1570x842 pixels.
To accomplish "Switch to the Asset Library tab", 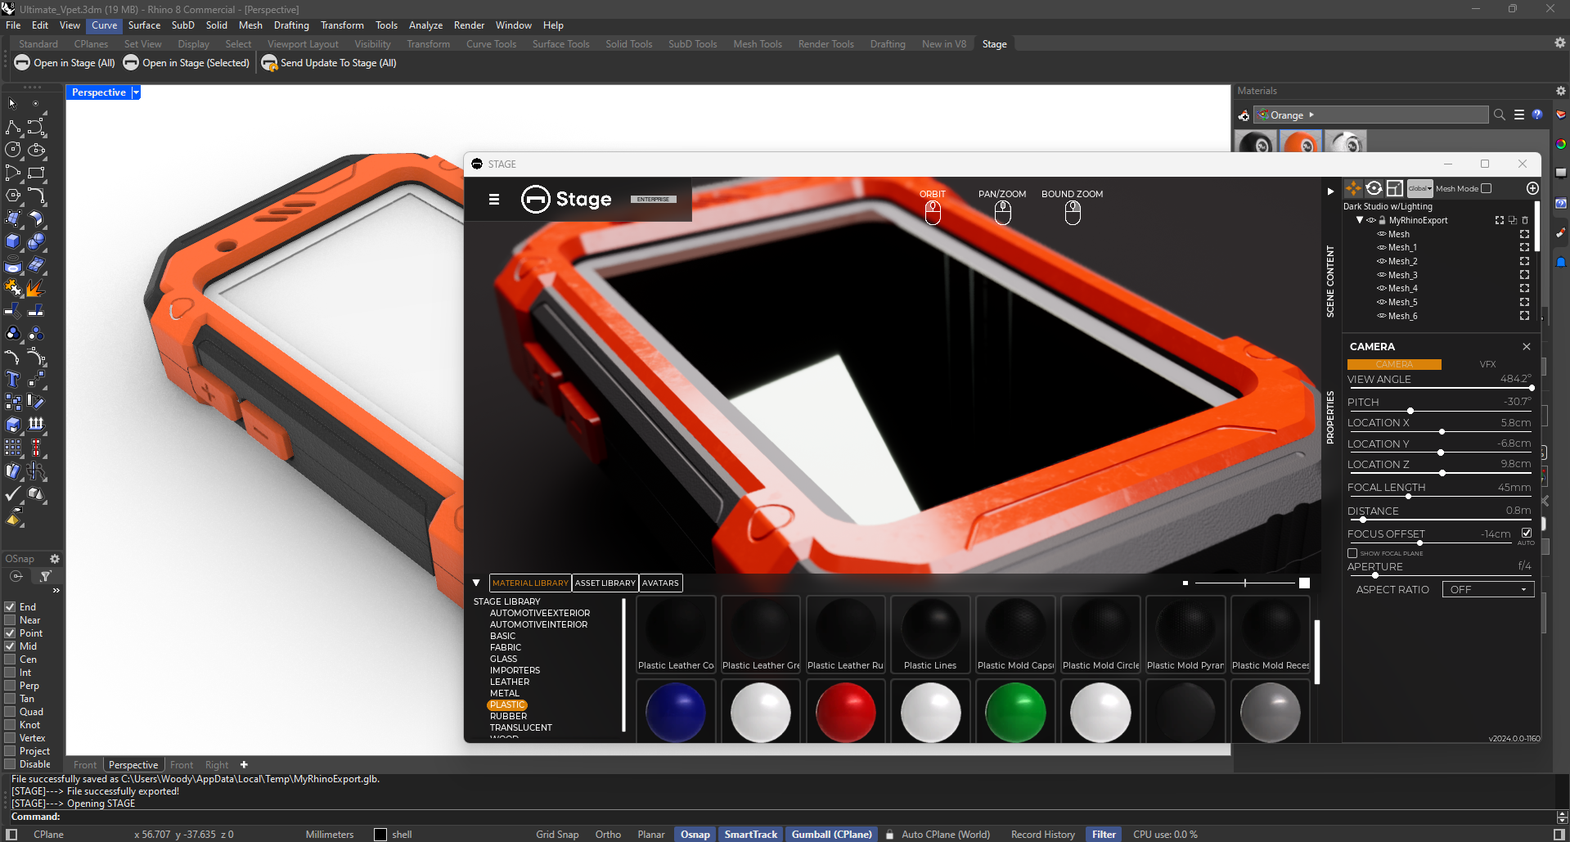I will 605,583.
